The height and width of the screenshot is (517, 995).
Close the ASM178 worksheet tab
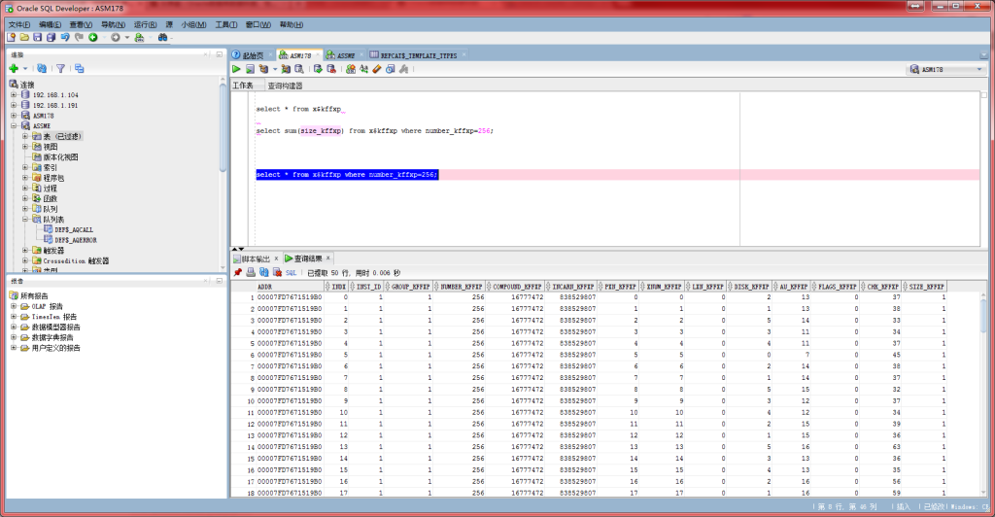[x=318, y=55]
